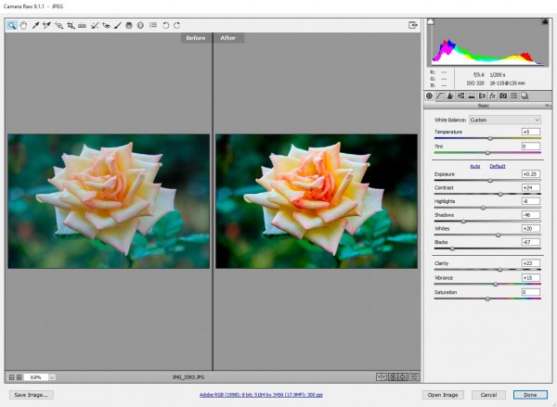This screenshot has width=557, height=407.
Task: Click the Open Image button
Action: (444, 394)
